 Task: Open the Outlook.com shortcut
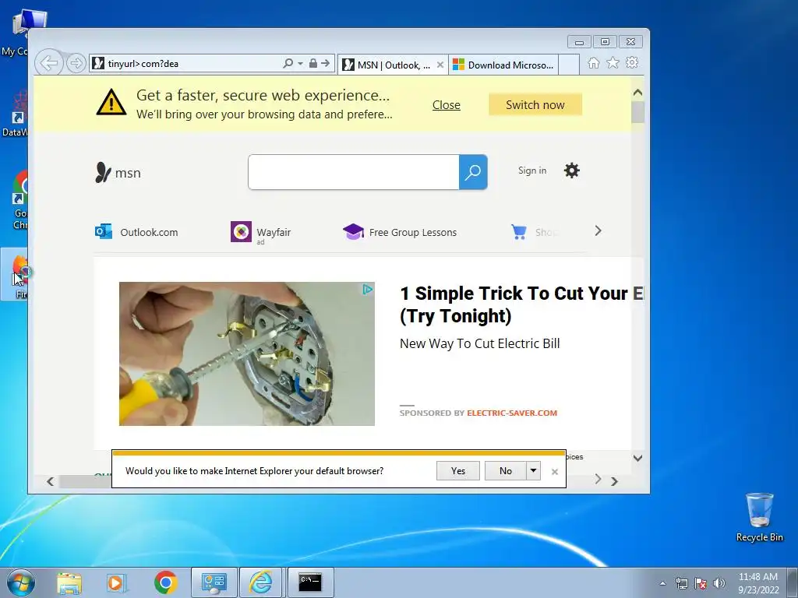tap(136, 232)
